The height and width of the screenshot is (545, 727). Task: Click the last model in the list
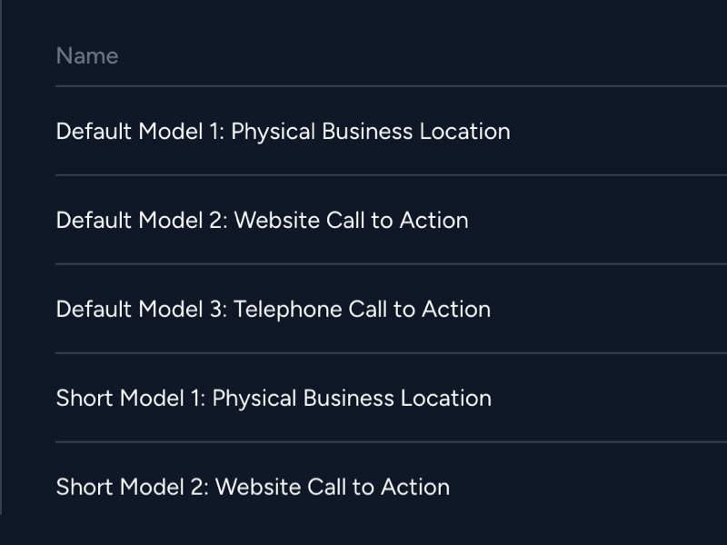(254, 488)
